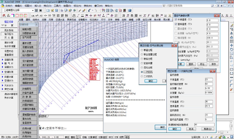Click the Save icon in the standard toolbar

[x=56, y=10]
